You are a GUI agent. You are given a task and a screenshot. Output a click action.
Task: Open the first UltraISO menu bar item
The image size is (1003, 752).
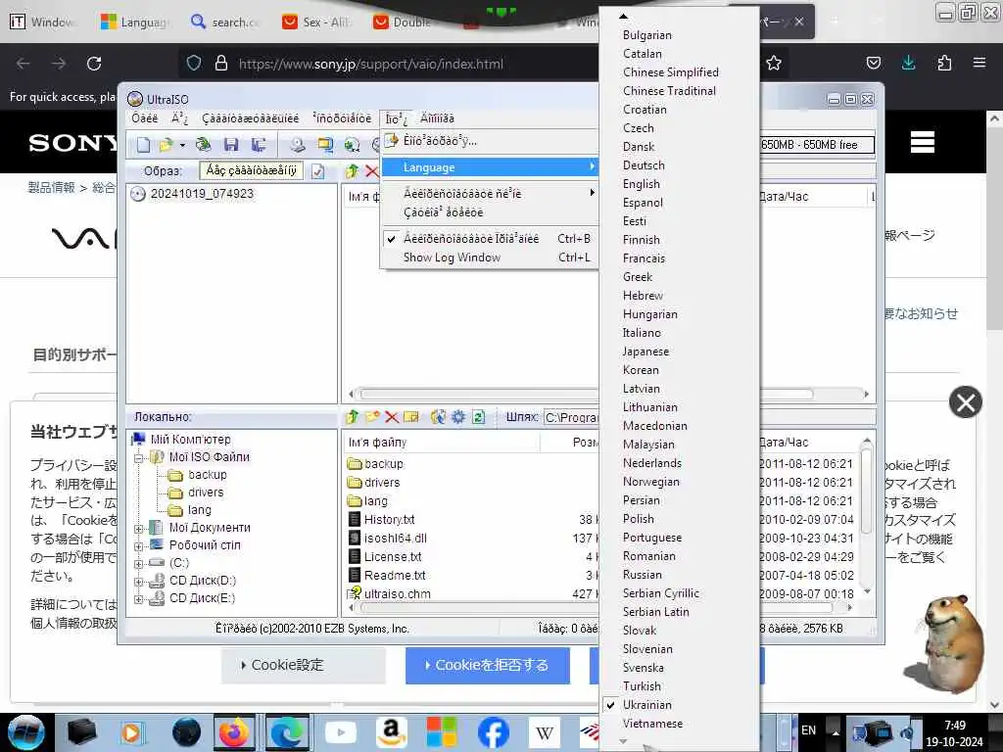[145, 118]
